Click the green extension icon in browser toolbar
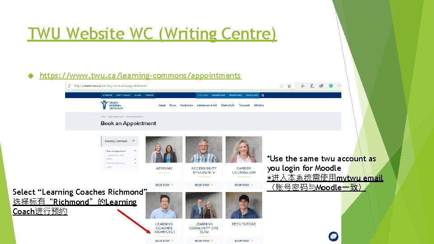 [x=331, y=86]
